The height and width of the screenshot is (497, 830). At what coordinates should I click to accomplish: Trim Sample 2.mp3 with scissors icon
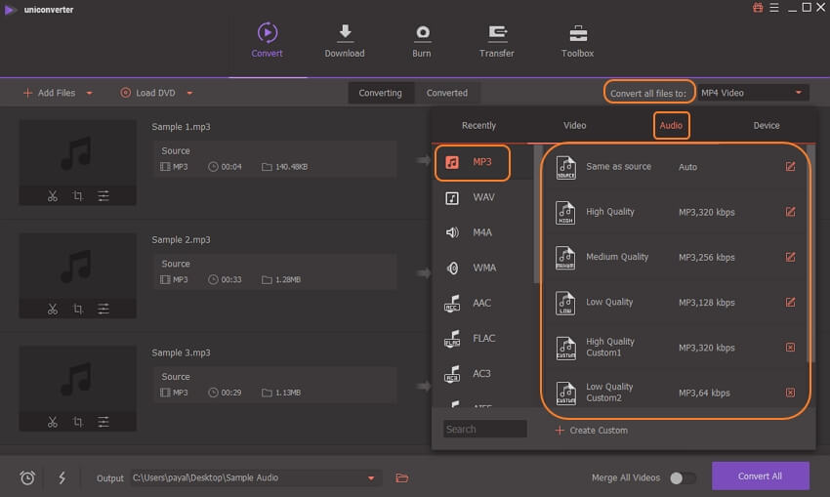pyautogui.click(x=53, y=309)
